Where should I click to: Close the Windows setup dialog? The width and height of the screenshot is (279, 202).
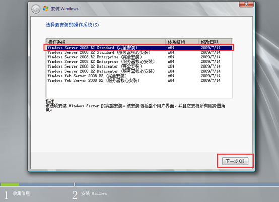(x=246, y=4)
